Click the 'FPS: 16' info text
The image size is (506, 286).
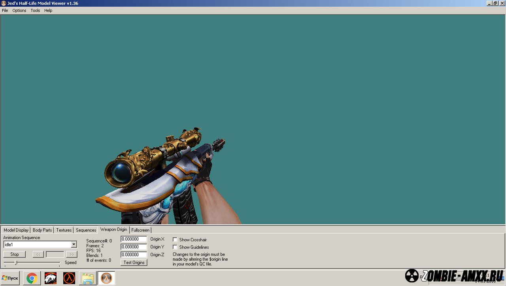[93, 250]
